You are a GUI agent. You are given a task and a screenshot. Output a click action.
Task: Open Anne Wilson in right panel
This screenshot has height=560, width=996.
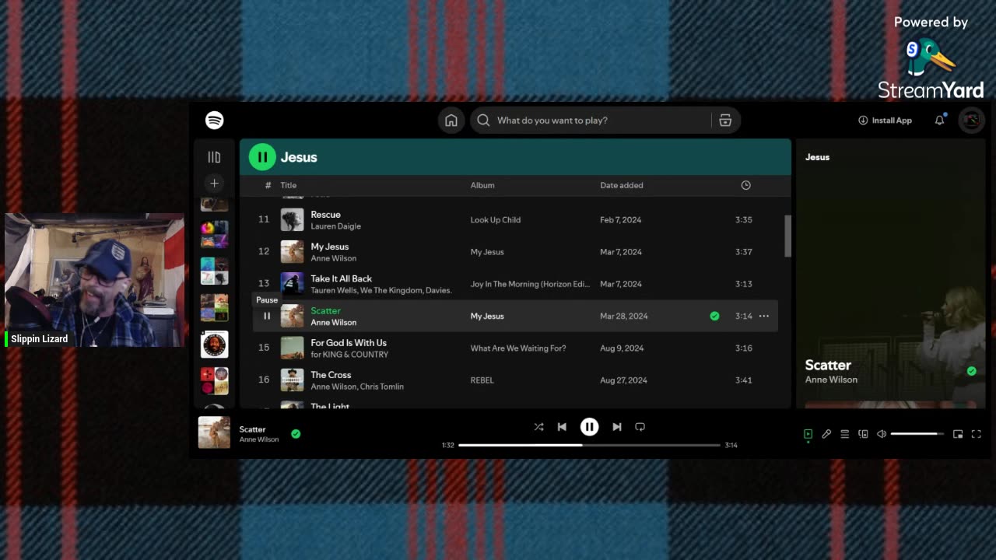pos(831,380)
